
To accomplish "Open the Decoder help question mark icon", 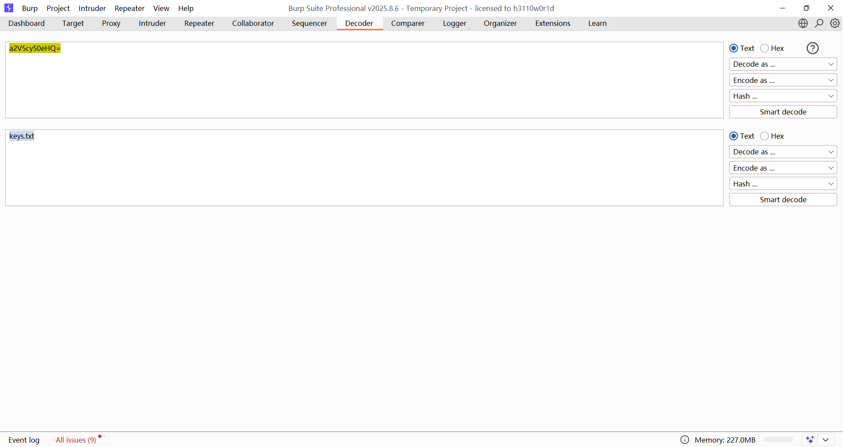I will click(x=813, y=48).
